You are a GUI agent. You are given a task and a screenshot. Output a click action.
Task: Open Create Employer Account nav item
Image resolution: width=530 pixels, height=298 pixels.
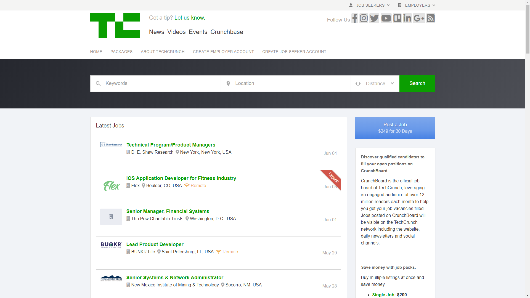pyautogui.click(x=223, y=52)
